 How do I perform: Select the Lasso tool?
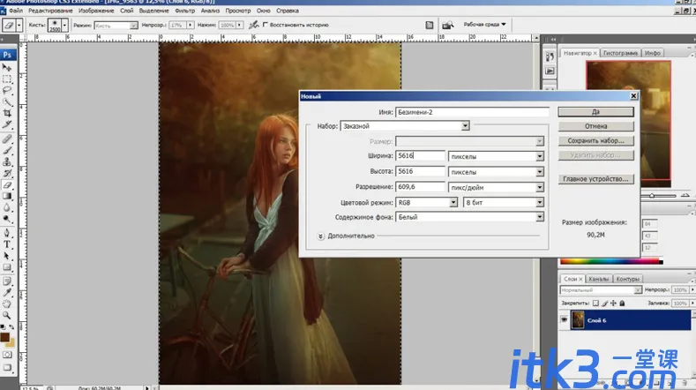point(7,90)
